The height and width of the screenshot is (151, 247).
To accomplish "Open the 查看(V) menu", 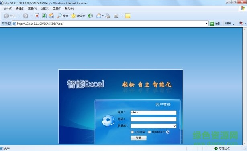I will click(32, 8).
